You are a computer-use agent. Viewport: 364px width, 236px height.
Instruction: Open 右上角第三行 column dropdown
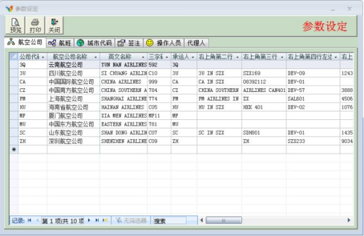(x=282, y=57)
